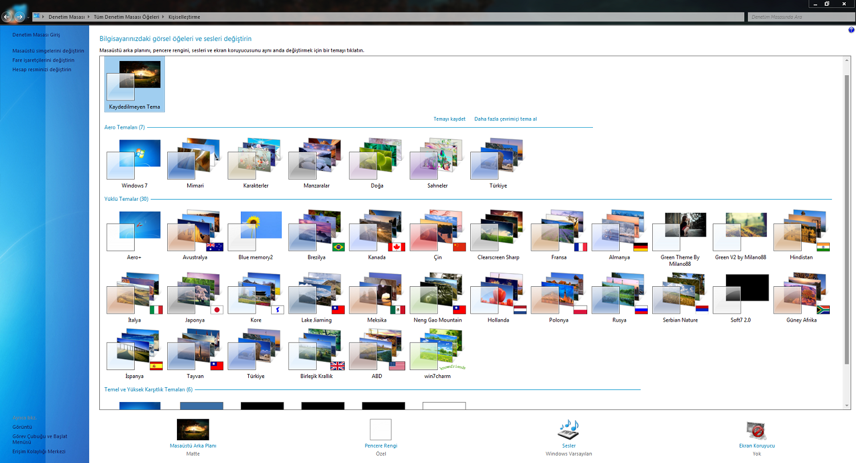This screenshot has height=463, width=856.
Task: Open Masaüstü Arka Planı settings icon
Action: click(x=193, y=429)
